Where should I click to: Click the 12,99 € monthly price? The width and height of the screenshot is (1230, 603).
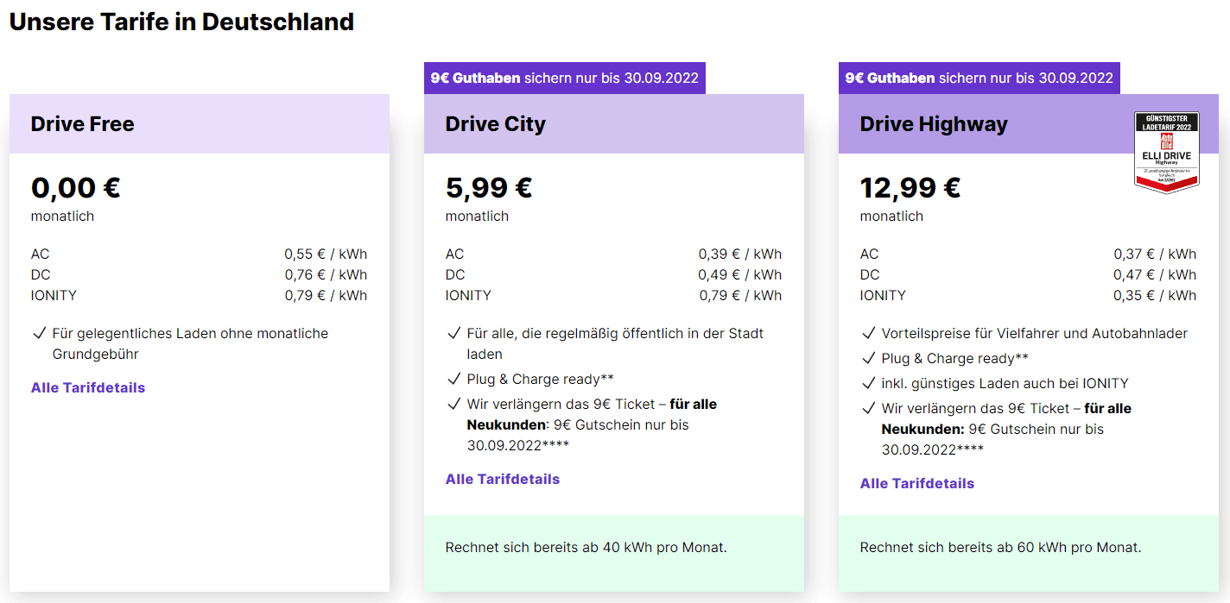coord(910,187)
